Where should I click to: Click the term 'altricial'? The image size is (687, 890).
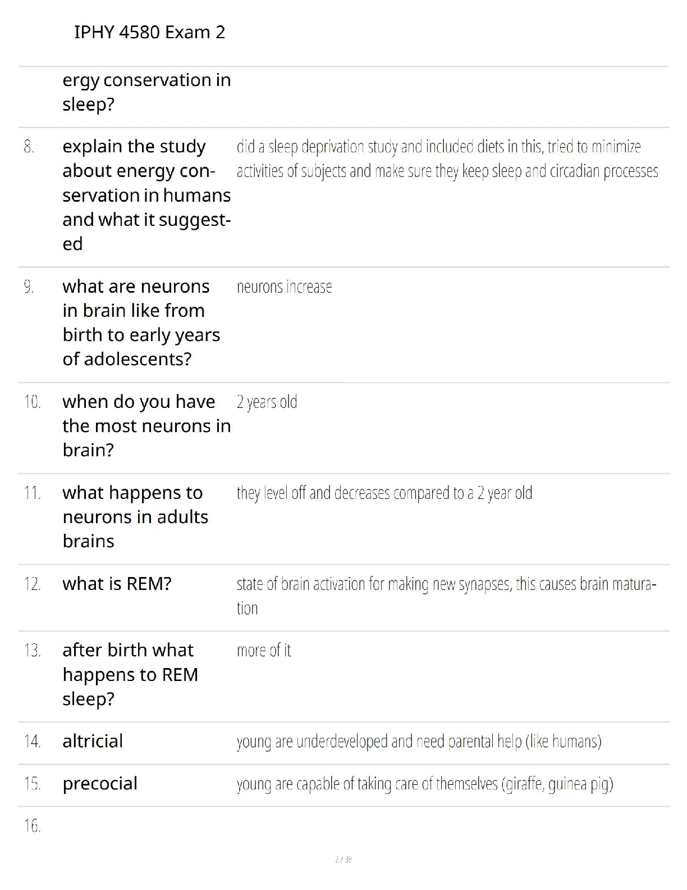click(93, 741)
